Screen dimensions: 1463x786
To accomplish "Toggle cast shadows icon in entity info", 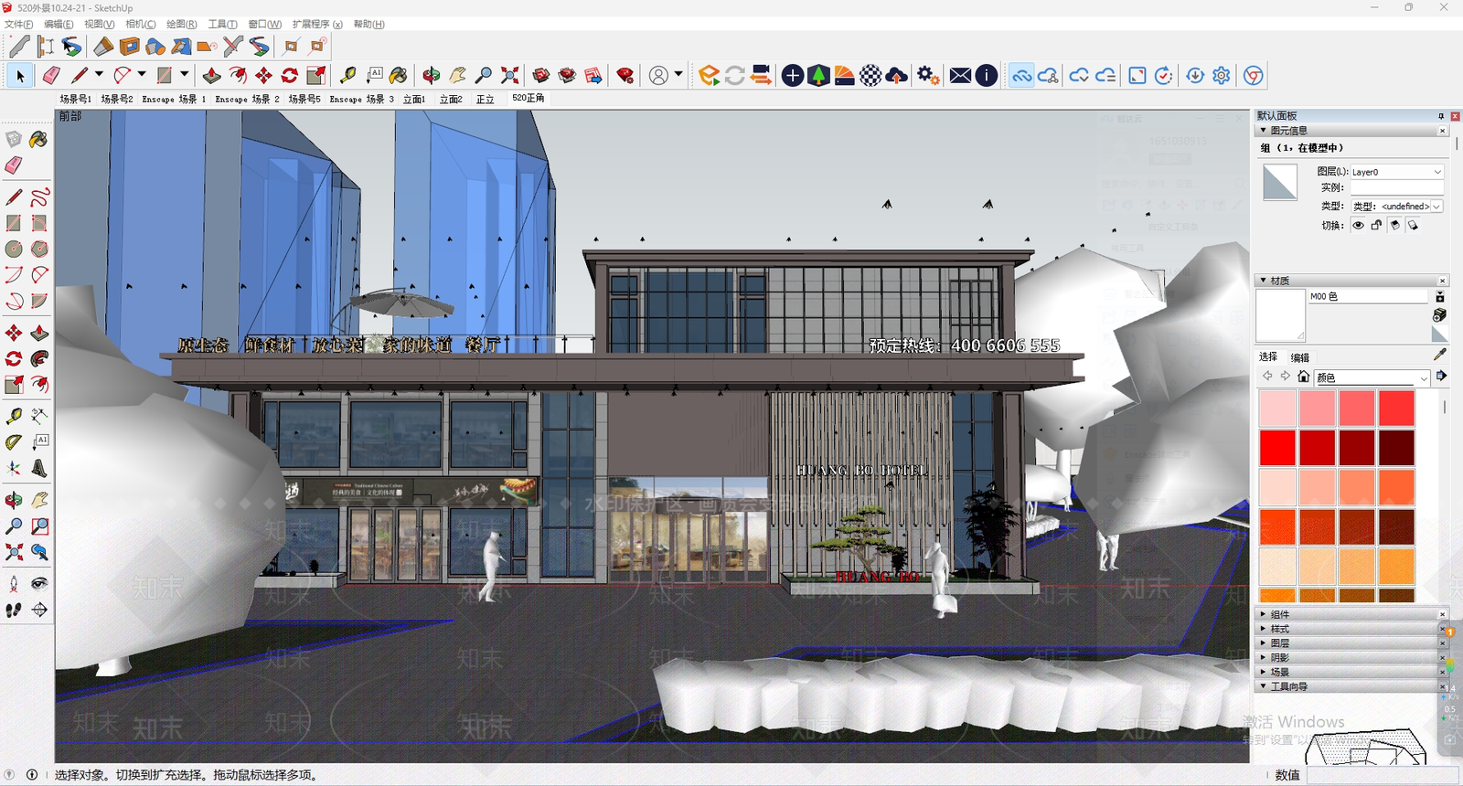I will [x=1413, y=225].
